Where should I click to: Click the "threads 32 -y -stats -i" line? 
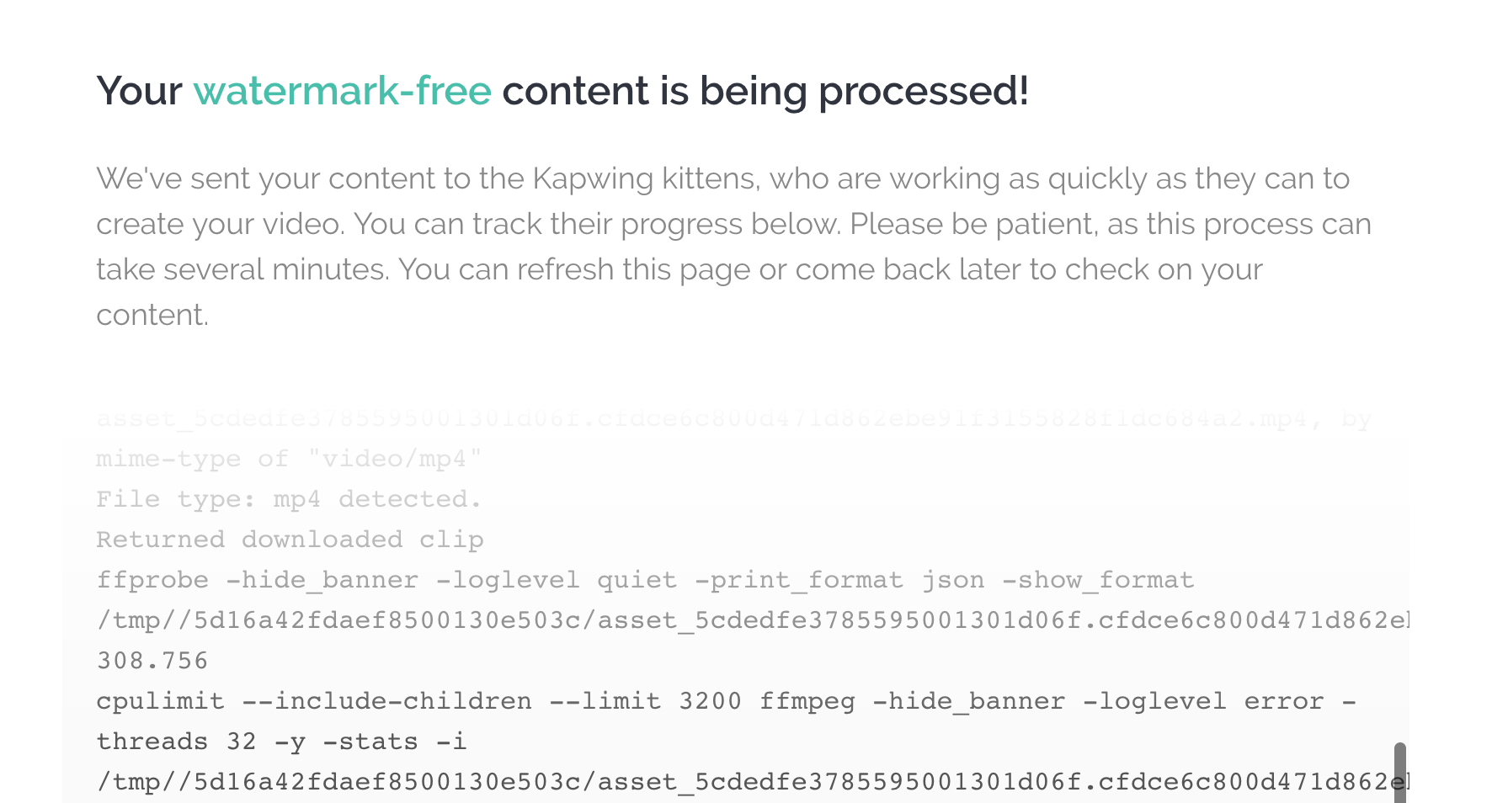click(x=280, y=742)
